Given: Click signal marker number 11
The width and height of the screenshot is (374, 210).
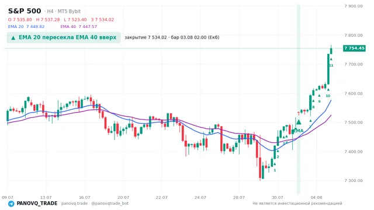Looking at the screenshot, I should coord(331,65).
